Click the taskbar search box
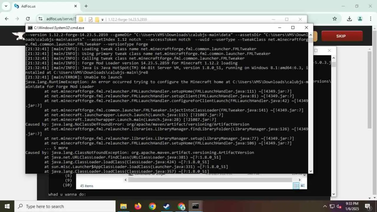377x212 pixels. click(65, 206)
